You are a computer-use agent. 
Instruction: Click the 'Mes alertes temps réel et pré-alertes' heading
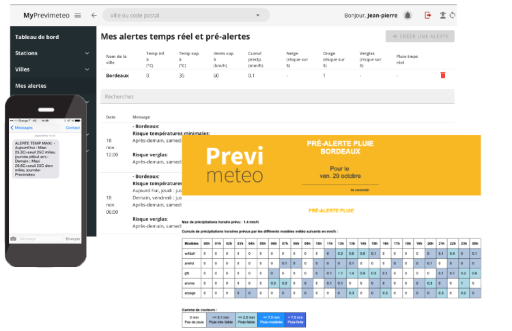[x=175, y=37]
